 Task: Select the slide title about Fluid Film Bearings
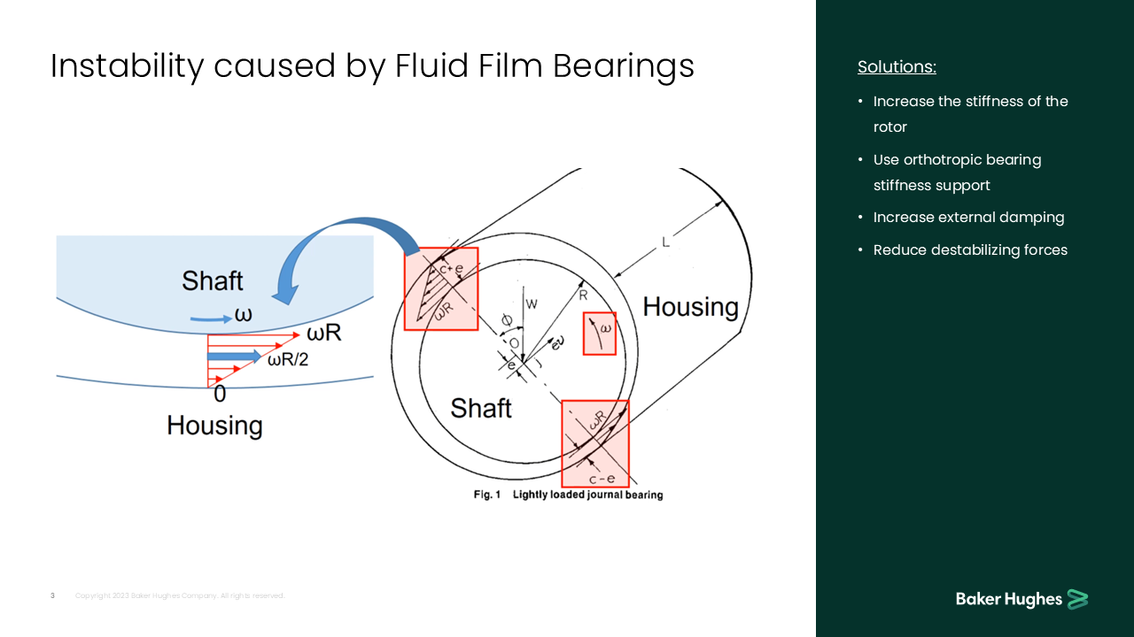point(372,65)
